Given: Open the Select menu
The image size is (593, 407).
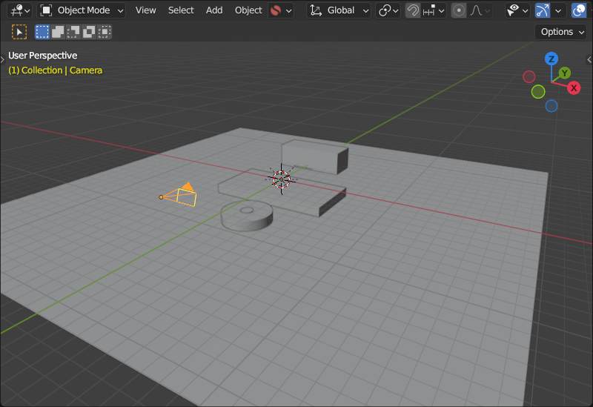Looking at the screenshot, I should click(181, 10).
